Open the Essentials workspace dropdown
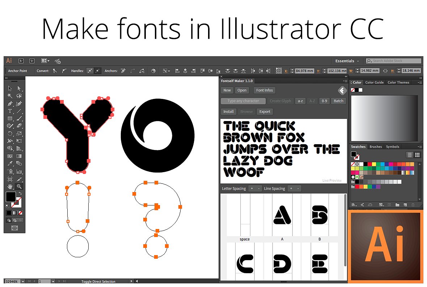The width and height of the screenshot is (427, 287). pyautogui.click(x=347, y=61)
